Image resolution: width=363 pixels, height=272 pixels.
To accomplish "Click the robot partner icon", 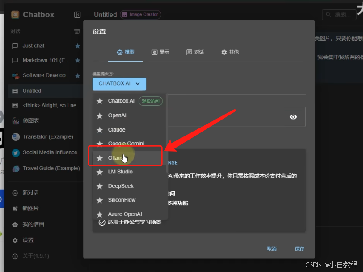I will point(15,224).
